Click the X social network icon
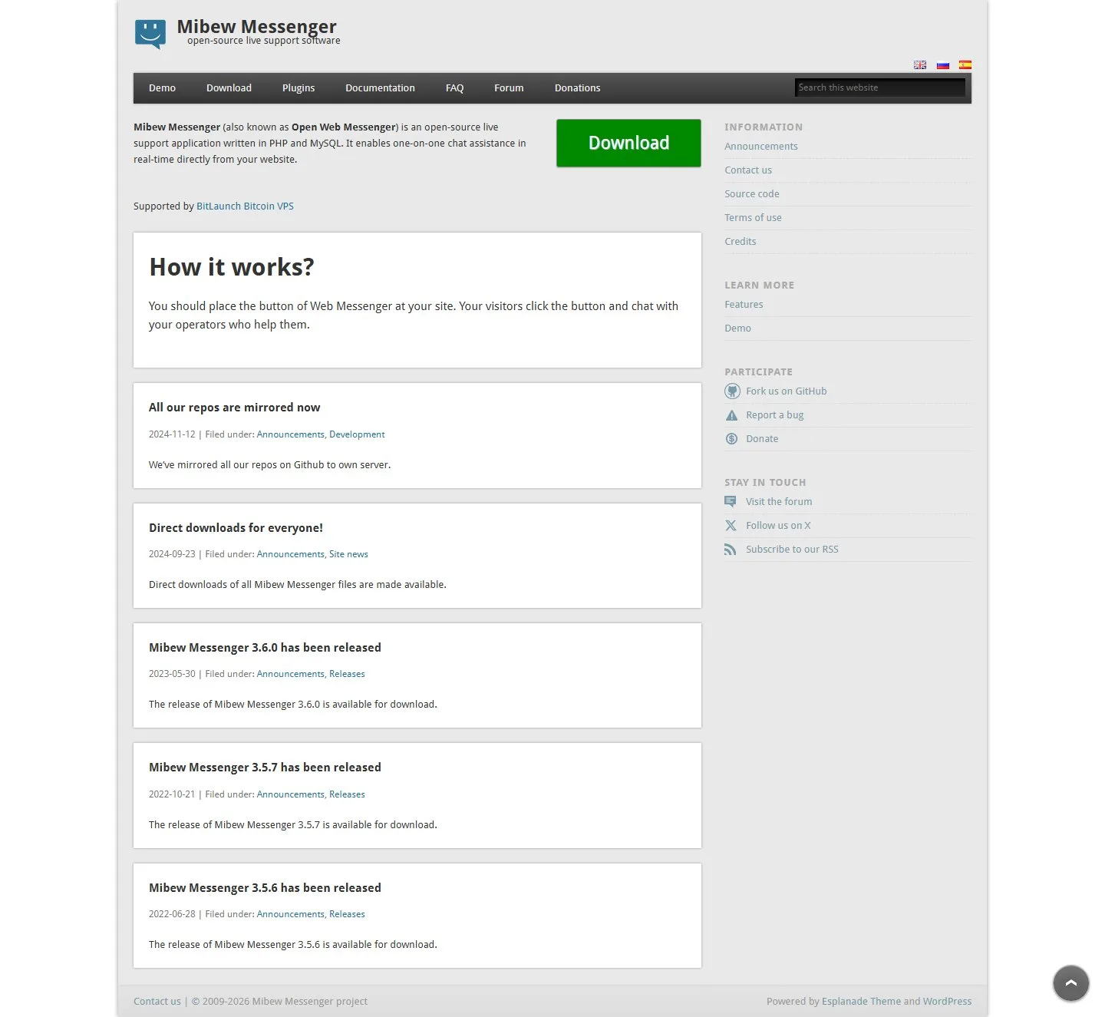Image resolution: width=1105 pixels, height=1017 pixels. 731,526
